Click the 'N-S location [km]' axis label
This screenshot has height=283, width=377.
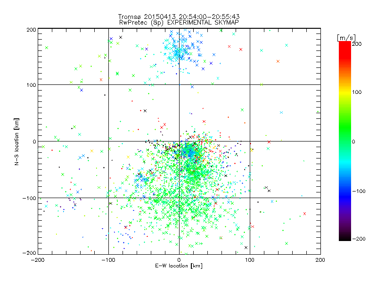click(x=16, y=141)
